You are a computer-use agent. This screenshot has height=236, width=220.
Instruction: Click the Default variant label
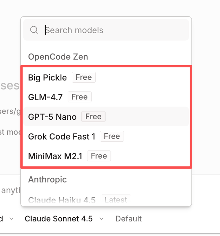coord(128,219)
